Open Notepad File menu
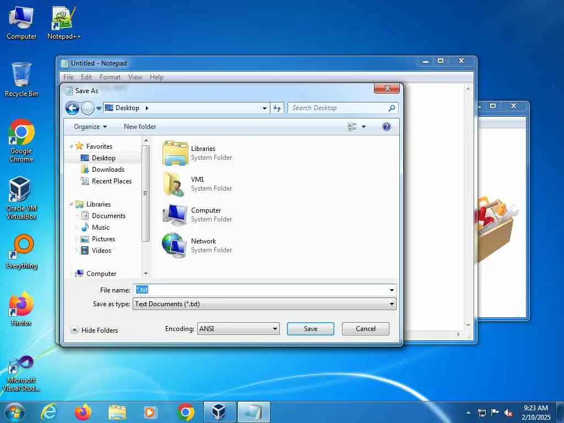The width and height of the screenshot is (564, 423). point(68,77)
